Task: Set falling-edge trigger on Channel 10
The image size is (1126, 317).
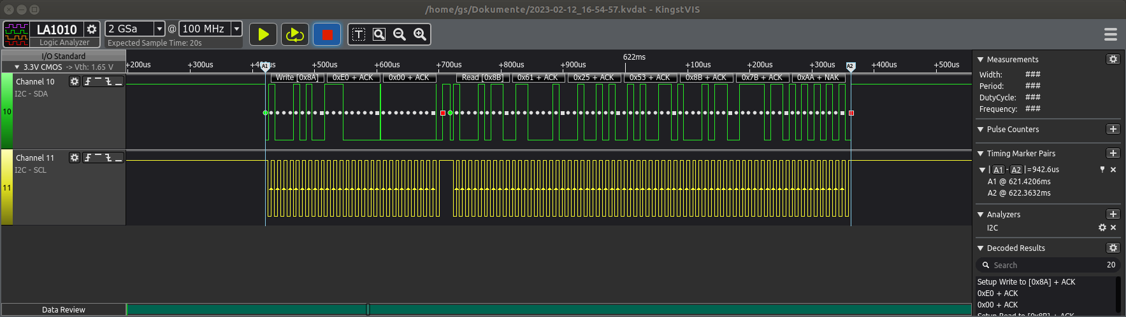Action: pos(108,81)
